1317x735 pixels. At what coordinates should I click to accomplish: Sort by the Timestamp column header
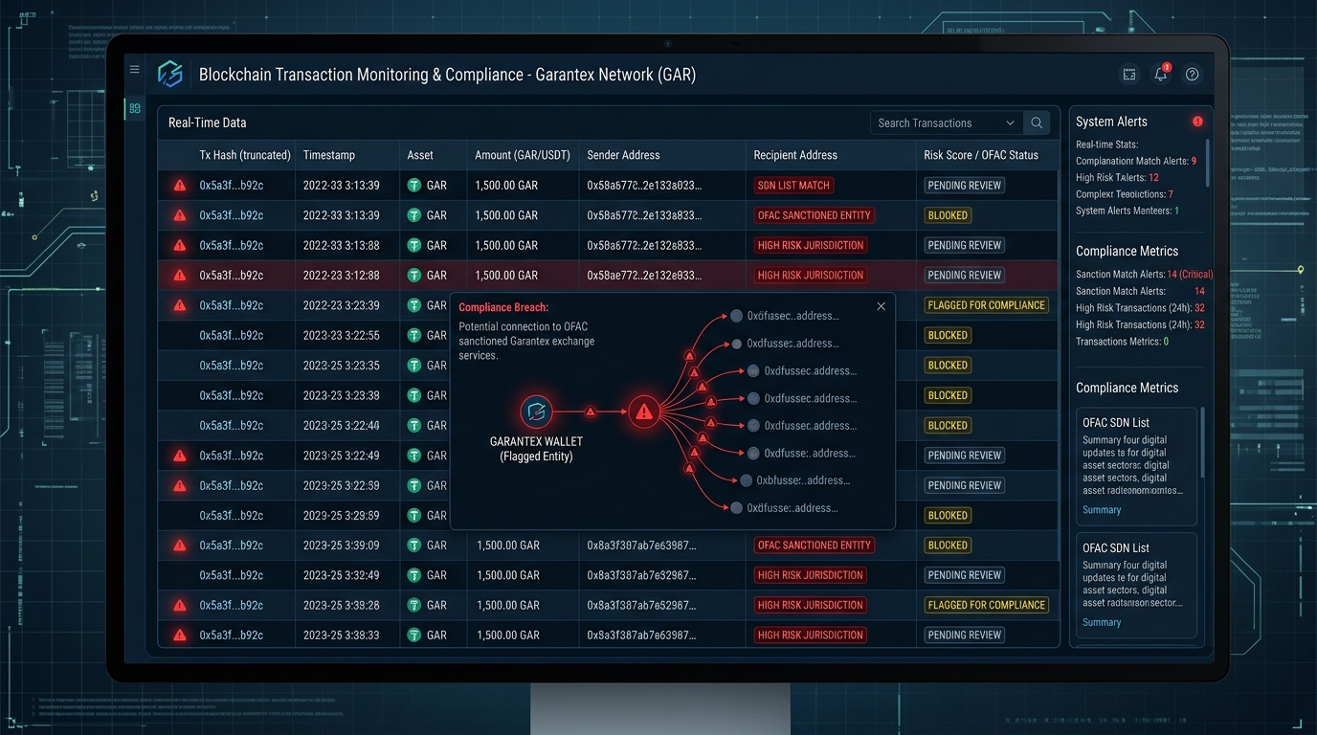pos(329,155)
